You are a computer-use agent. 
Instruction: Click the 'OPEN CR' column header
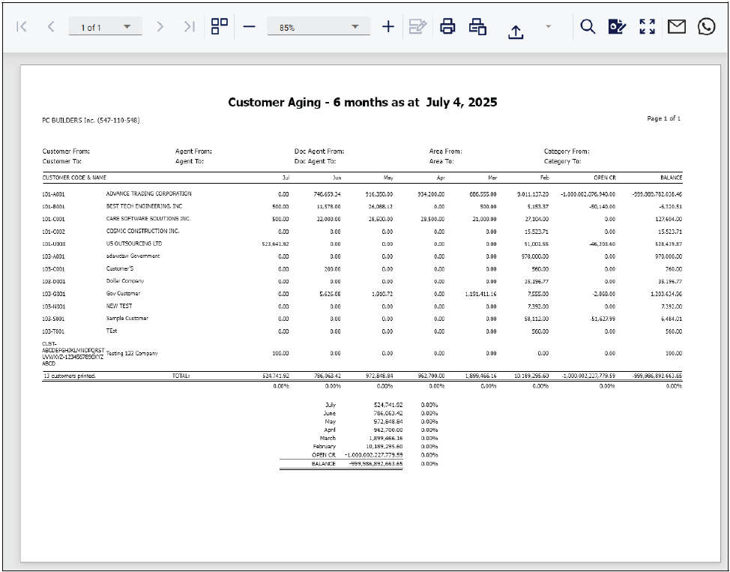[x=604, y=178]
